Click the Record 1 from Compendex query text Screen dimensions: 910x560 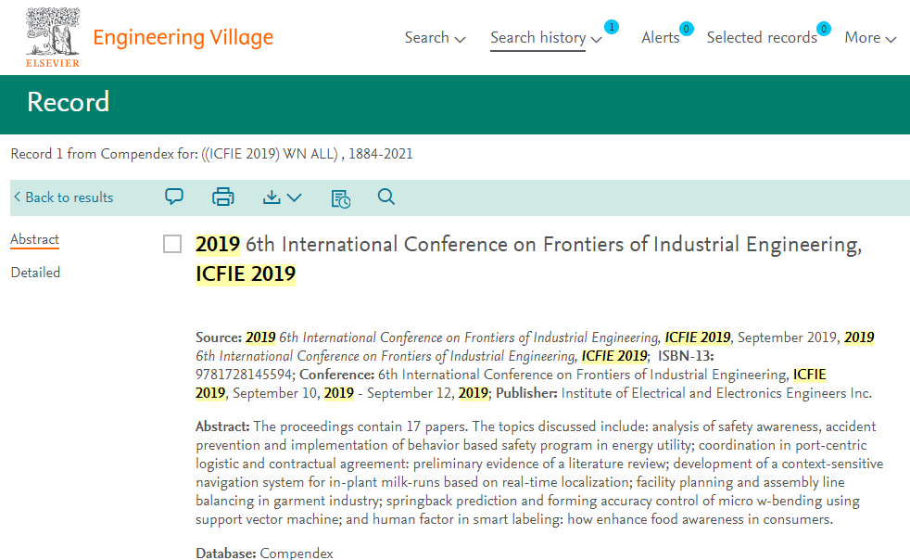pyautogui.click(x=212, y=154)
